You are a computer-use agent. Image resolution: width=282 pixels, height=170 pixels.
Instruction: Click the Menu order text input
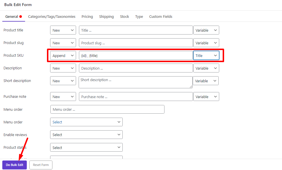pyautogui.click(x=107, y=109)
